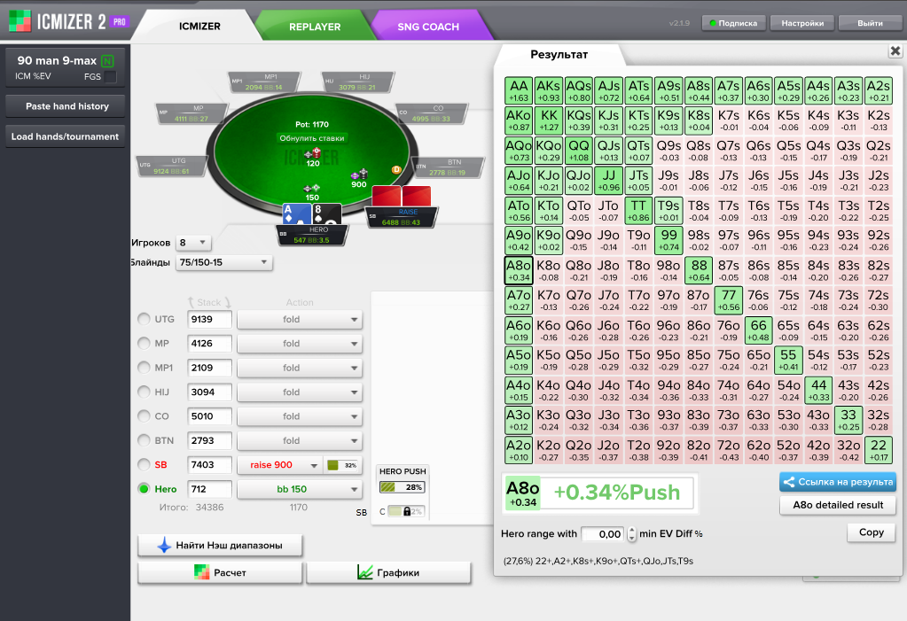
Task: Adjust the min EV Diff stepper arrows
Action: (x=631, y=533)
